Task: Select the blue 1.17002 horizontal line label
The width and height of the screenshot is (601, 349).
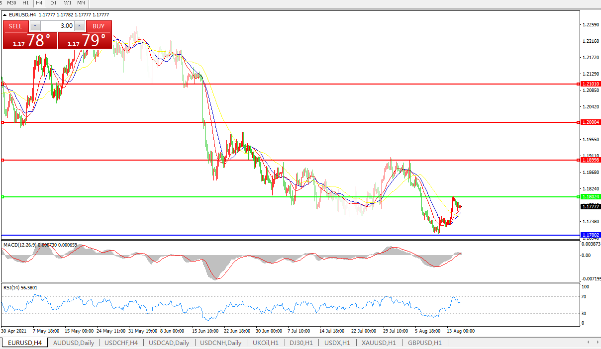Action: click(591, 235)
